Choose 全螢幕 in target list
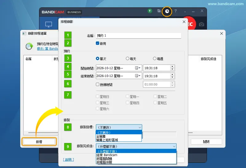 click(x=119, y=136)
